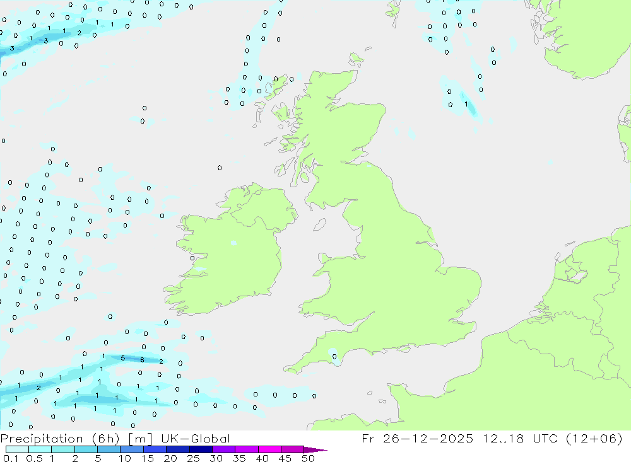The height and width of the screenshot is (462, 631).
Task: Click the small blue patch inside Ireland
Action: click(x=234, y=243)
